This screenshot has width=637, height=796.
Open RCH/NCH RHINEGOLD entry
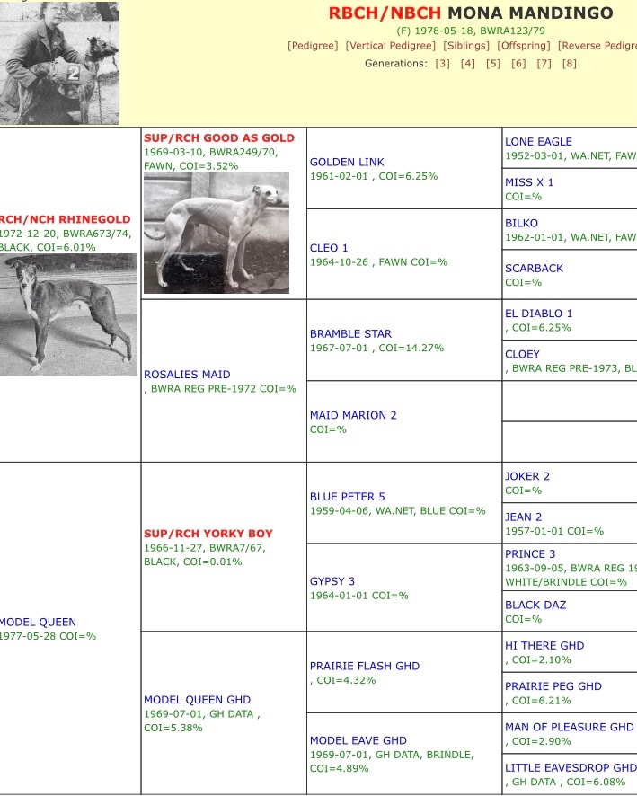(65, 219)
